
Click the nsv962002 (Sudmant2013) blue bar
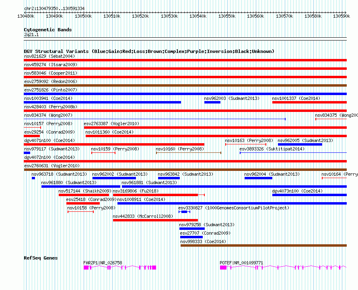point(114,178)
